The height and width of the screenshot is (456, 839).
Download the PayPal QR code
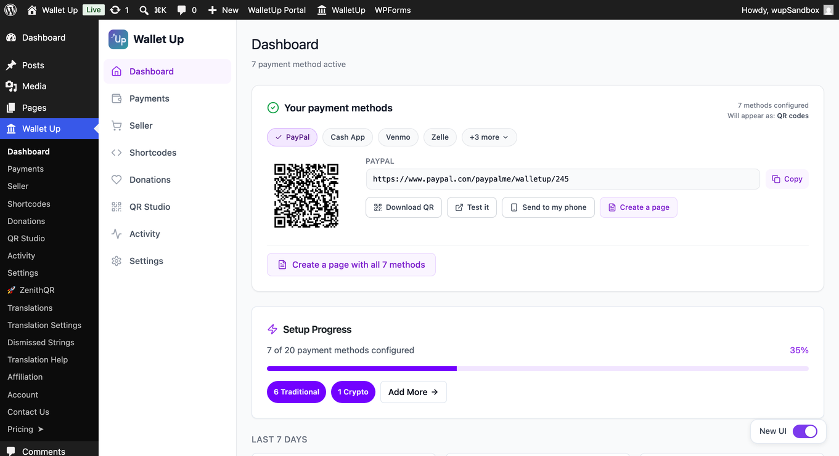click(404, 207)
